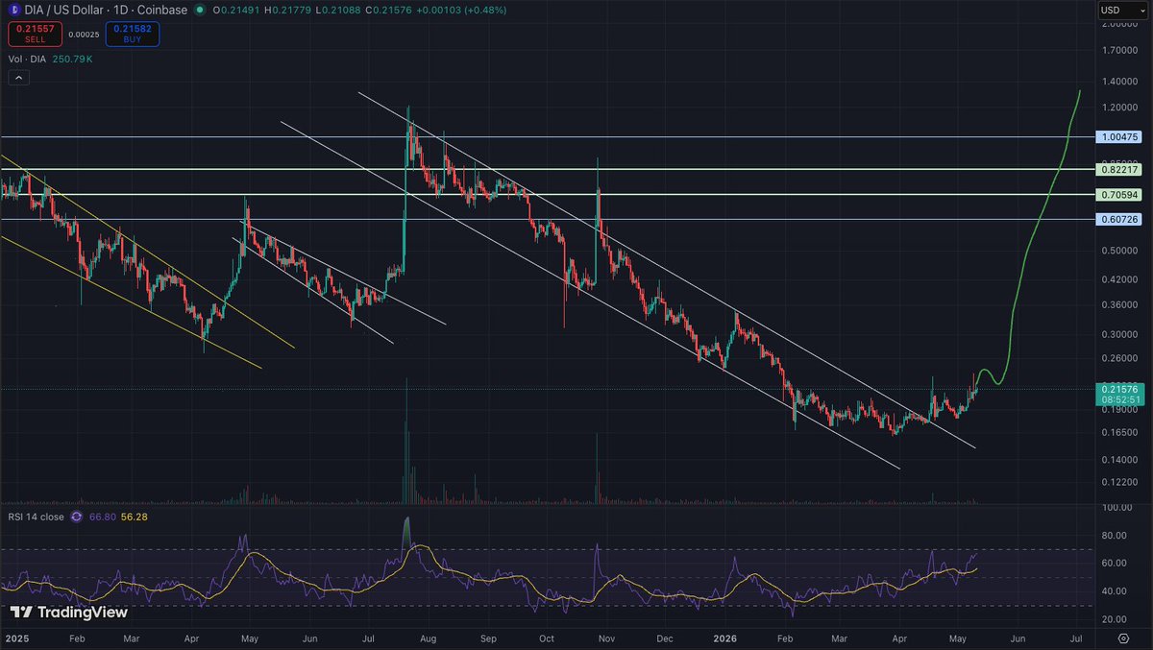Click the 2025 label on time axis

tap(15, 637)
